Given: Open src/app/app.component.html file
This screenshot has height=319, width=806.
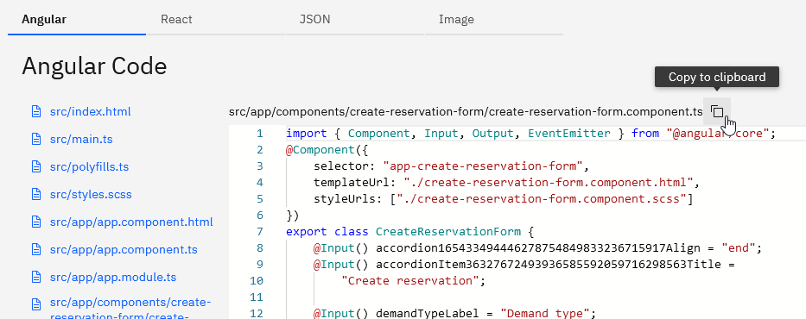Looking at the screenshot, I should pyautogui.click(x=131, y=222).
